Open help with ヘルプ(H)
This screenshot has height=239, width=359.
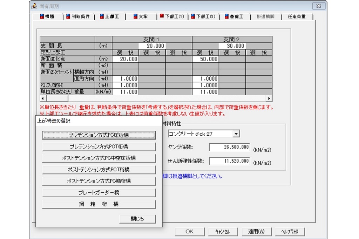pos(290,231)
